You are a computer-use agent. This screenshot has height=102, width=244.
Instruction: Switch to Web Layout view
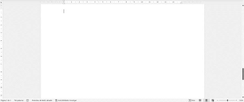pyautogui.click(x=213, y=100)
